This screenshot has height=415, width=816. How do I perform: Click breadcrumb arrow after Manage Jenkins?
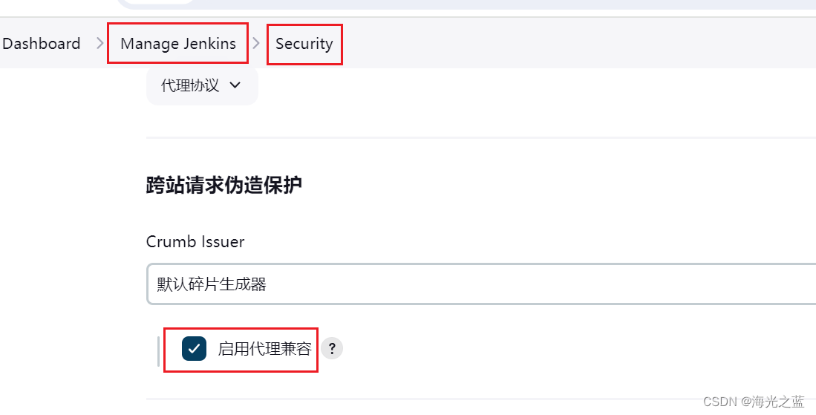[256, 43]
